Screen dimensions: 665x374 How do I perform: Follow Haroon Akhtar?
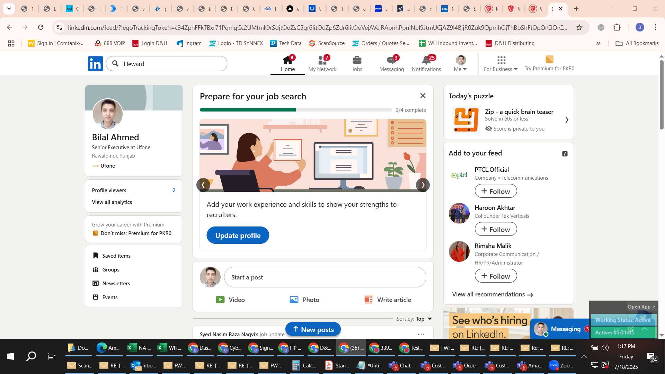(496, 229)
